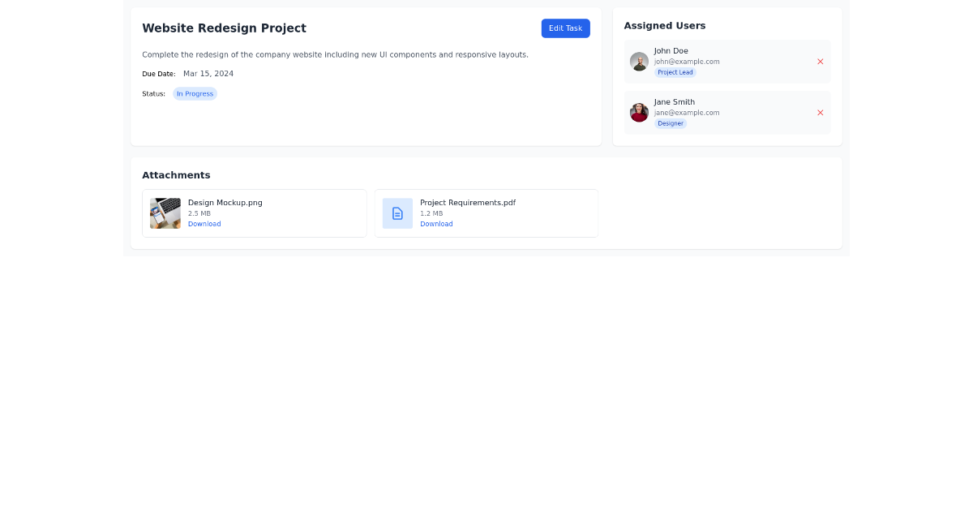973x511 pixels.
Task: Click John Doe's user row to select it
Action: pyautogui.click(x=727, y=61)
